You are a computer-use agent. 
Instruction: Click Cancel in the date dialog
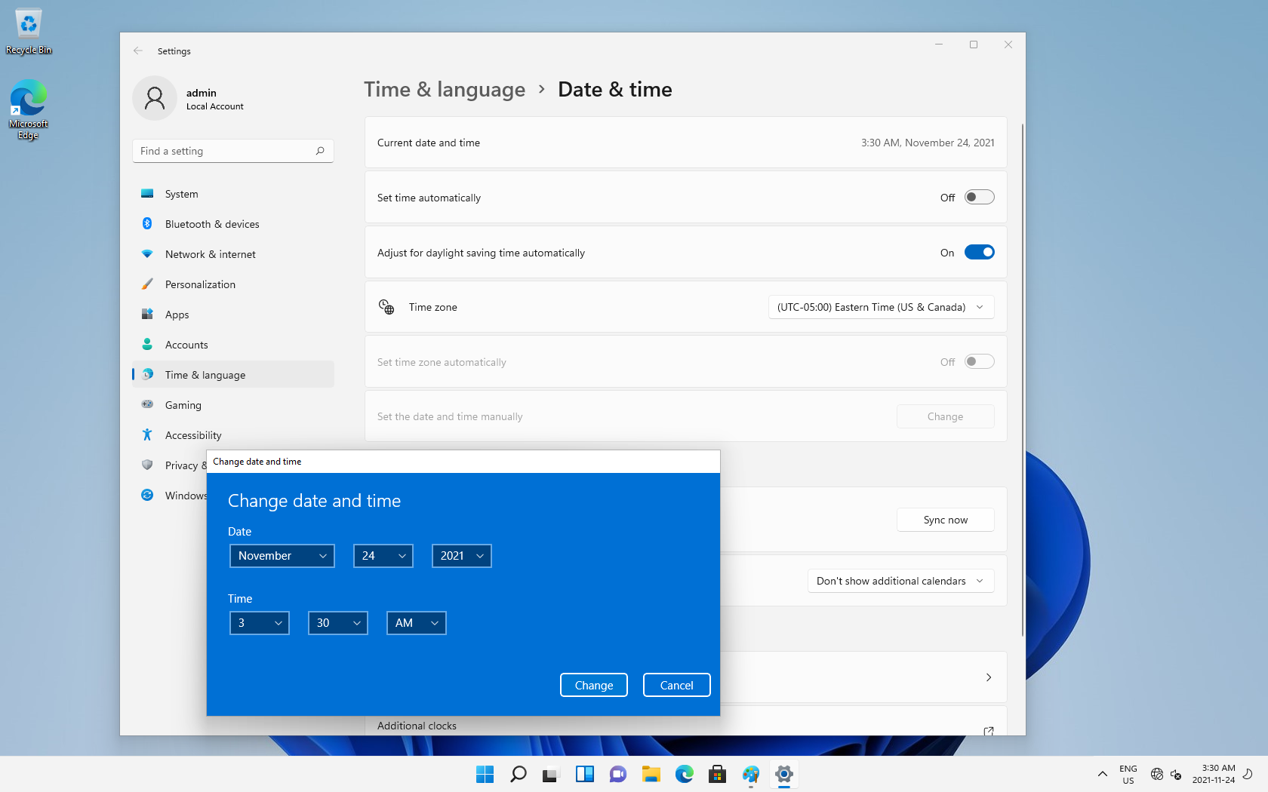(x=676, y=685)
